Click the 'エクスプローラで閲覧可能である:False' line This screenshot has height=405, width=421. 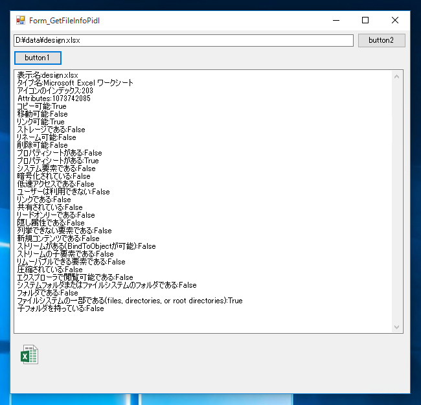point(75,277)
